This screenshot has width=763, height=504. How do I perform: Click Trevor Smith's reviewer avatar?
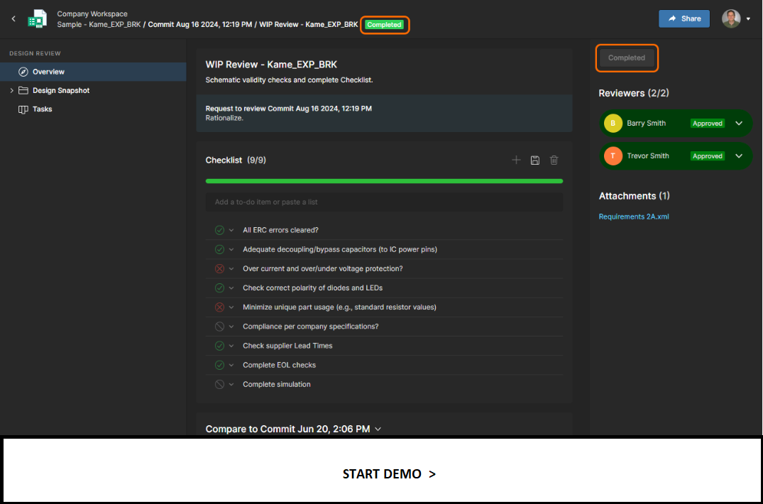tap(613, 156)
